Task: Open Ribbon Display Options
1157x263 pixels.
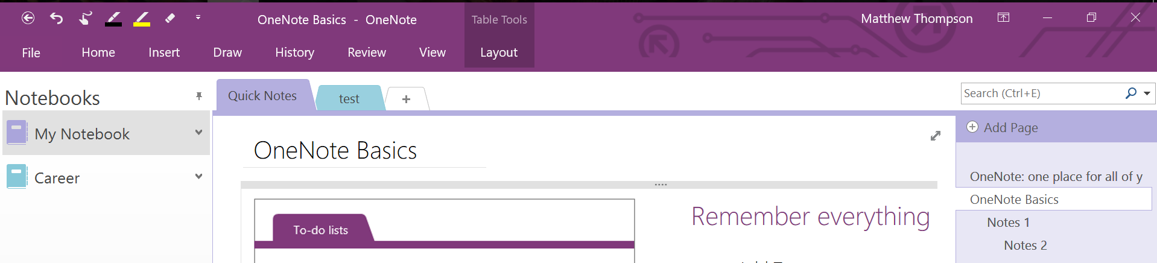Action: pyautogui.click(x=1003, y=17)
